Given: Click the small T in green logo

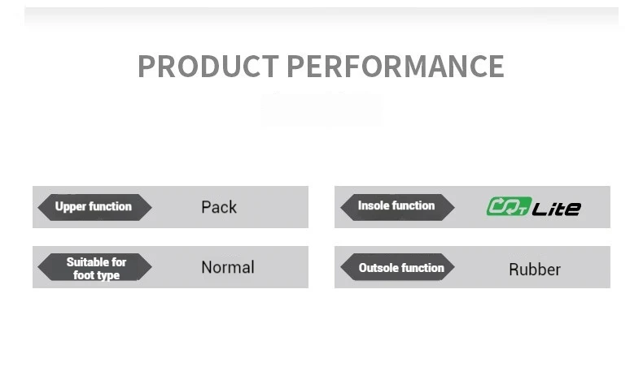Looking at the screenshot, I should point(522,211).
